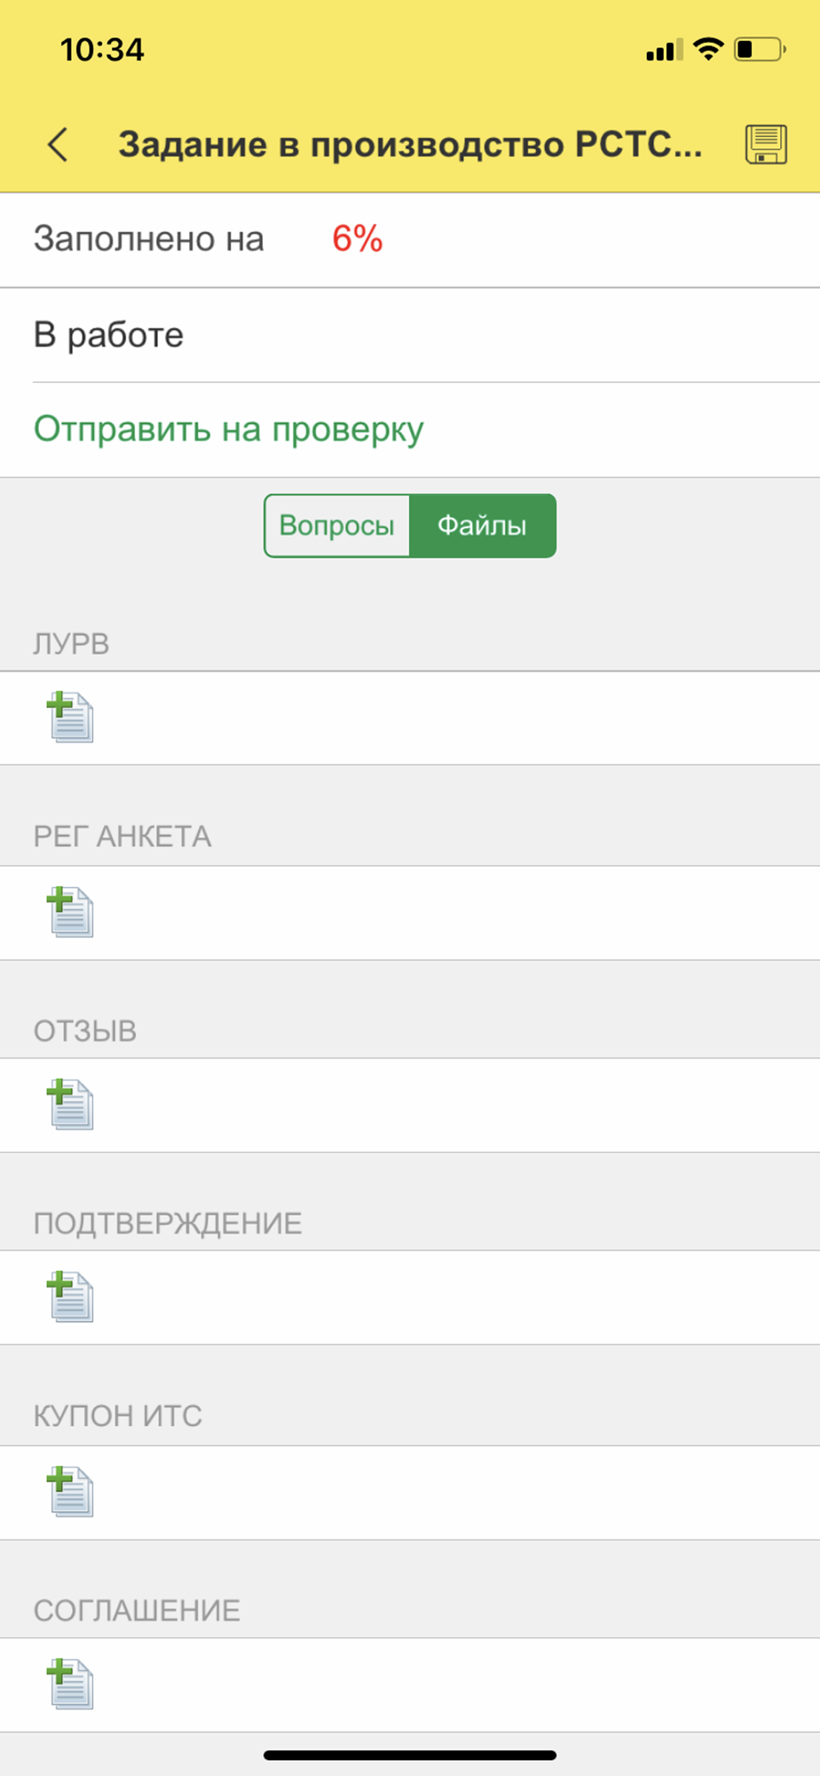820x1776 pixels.
Task: Tap the back arrow in header
Action: [59, 144]
